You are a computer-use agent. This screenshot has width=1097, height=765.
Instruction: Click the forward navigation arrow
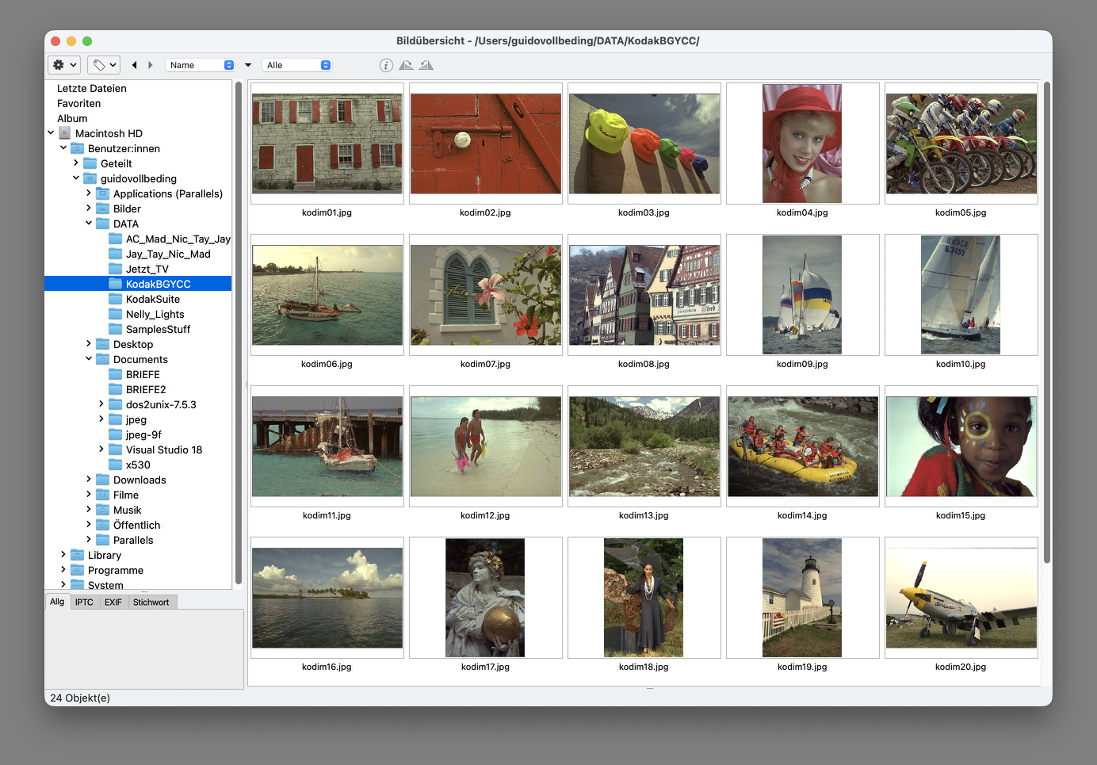coord(151,65)
